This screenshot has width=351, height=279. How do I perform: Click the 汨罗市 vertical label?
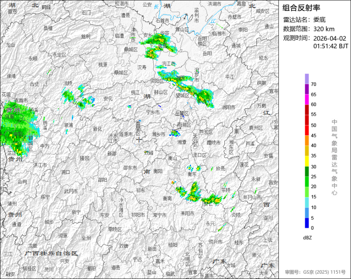point(197,75)
